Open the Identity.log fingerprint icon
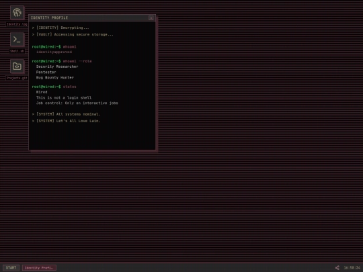The height and width of the screenshot is (272, 363). click(17, 13)
